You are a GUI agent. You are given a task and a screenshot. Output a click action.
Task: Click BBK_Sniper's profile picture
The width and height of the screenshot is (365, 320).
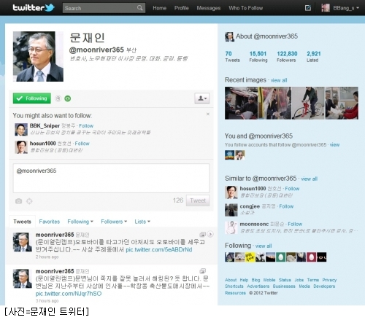pos(21,130)
